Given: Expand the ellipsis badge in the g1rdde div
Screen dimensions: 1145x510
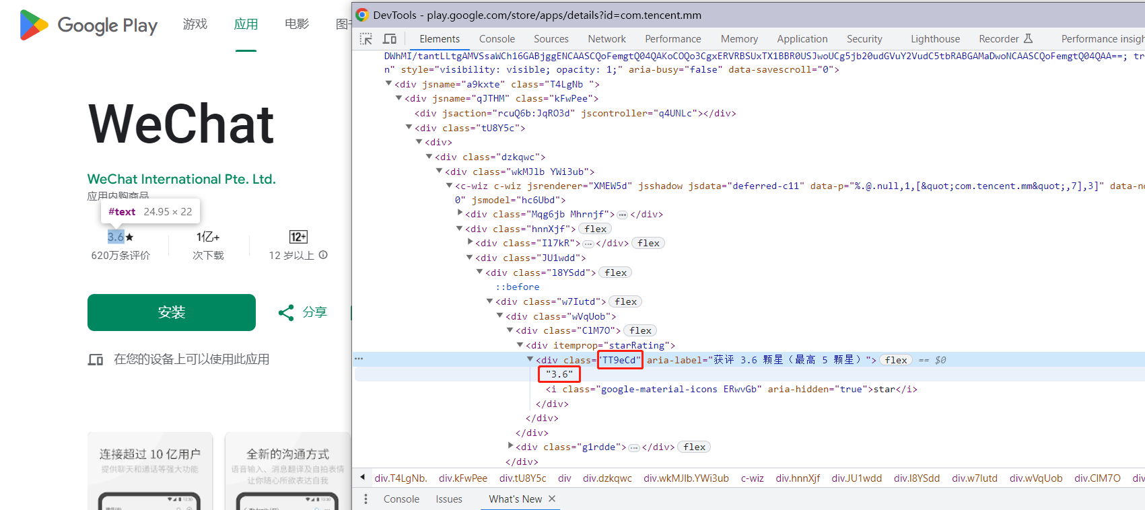Looking at the screenshot, I should [x=634, y=447].
